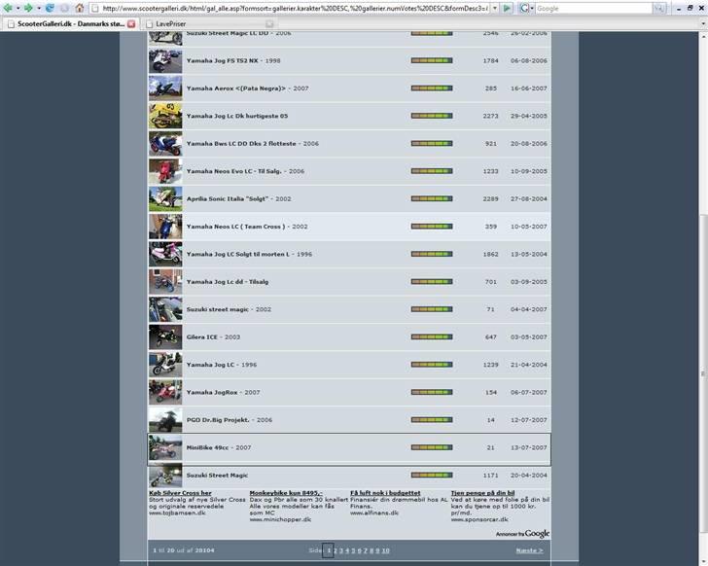The width and height of the screenshot is (708, 566).
Task: Open the tab list dropdown at right of tab bar
Action: 702,23
